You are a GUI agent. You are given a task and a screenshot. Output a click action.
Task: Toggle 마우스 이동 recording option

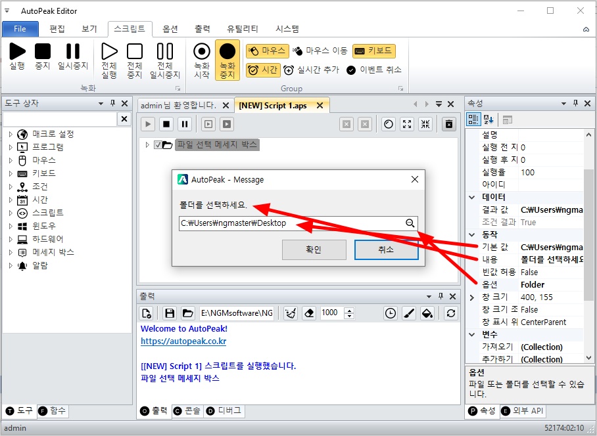(x=320, y=51)
